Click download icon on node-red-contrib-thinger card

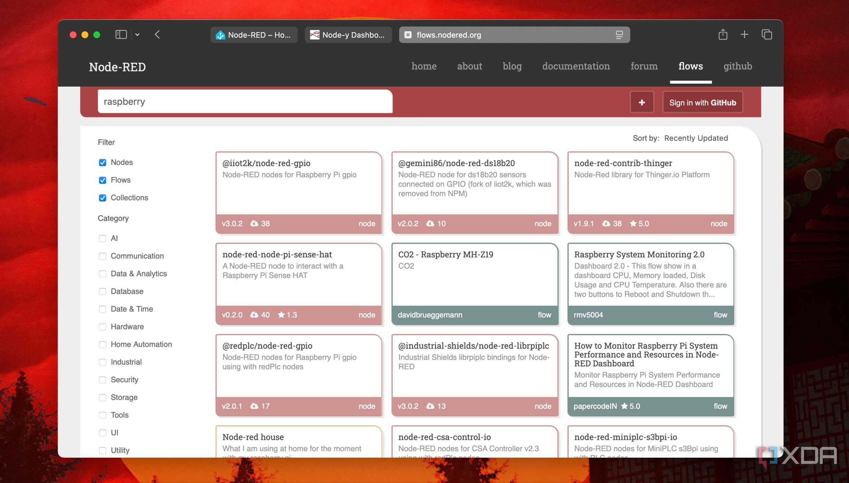[606, 224]
